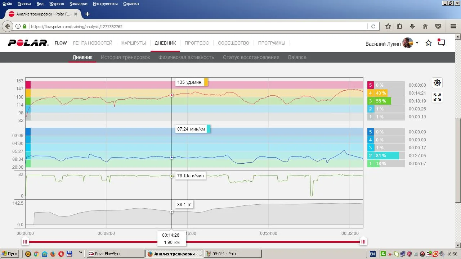Go to the browser home page
The image size is (461, 259).
click(425, 26)
